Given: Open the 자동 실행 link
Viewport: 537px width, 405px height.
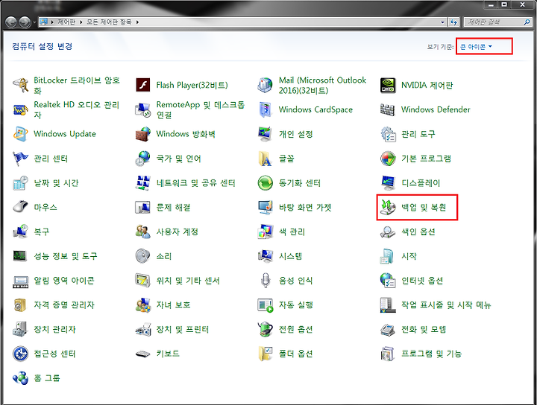Looking at the screenshot, I should tap(296, 304).
